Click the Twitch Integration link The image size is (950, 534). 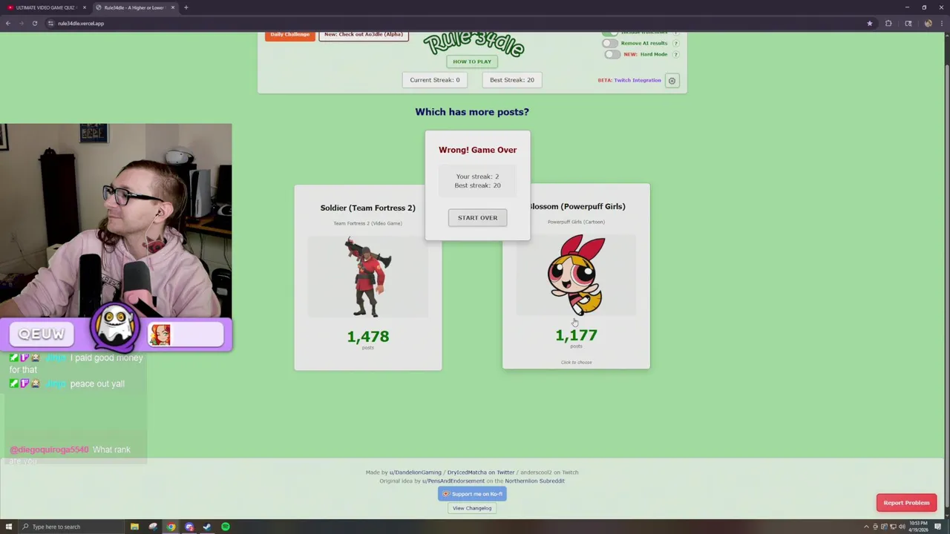[x=637, y=80]
